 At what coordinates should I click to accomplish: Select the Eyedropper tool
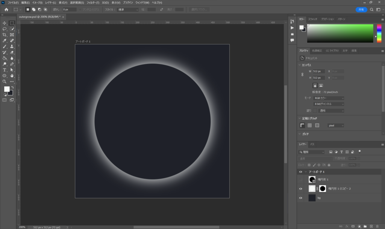click(x=5, y=40)
